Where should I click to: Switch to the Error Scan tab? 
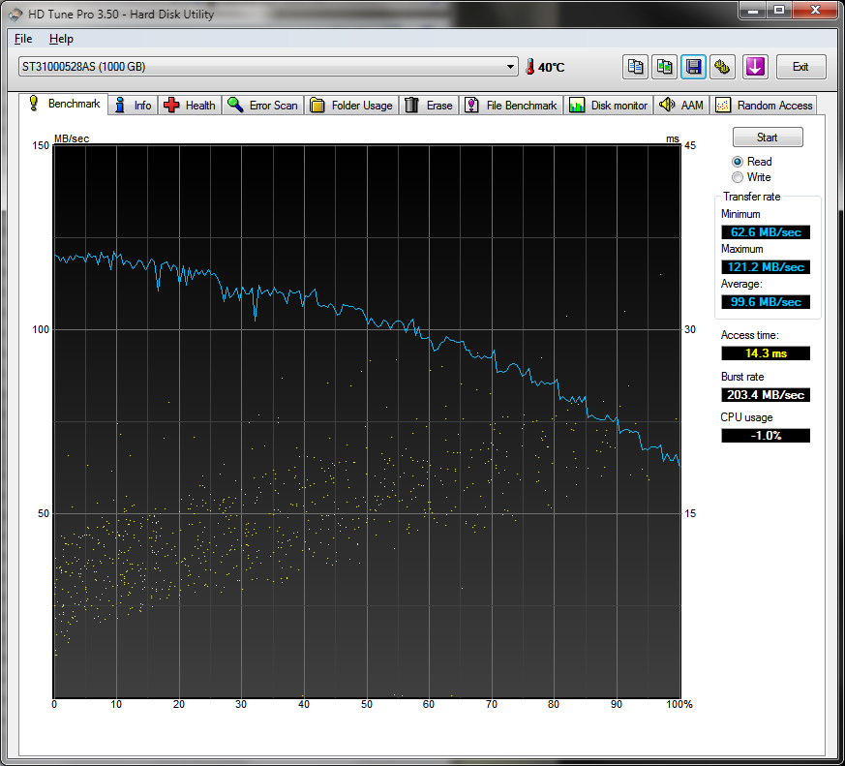tap(263, 106)
